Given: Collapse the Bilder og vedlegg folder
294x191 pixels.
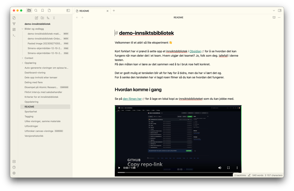Looking at the screenshot, I should [23, 29].
